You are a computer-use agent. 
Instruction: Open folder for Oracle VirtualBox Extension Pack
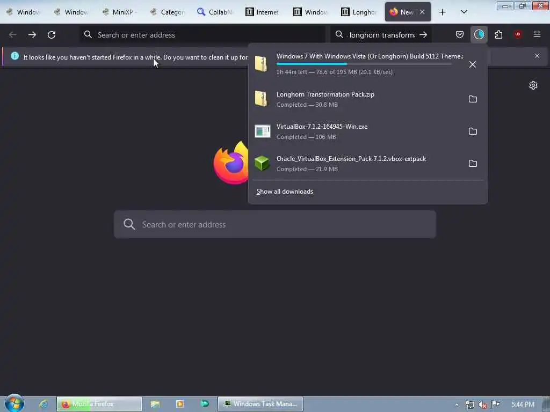click(x=473, y=164)
